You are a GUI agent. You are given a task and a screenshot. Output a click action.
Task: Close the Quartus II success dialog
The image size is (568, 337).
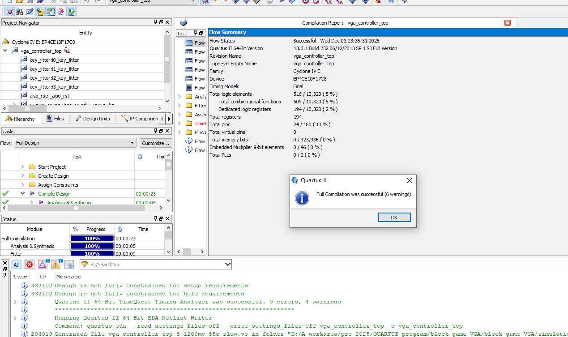click(x=409, y=180)
